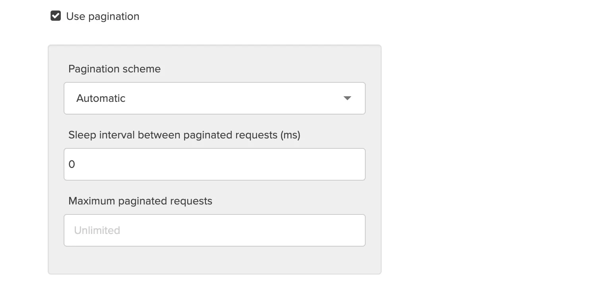Click the dropdown chevron next to Automatic
605x288 pixels.
(347, 98)
